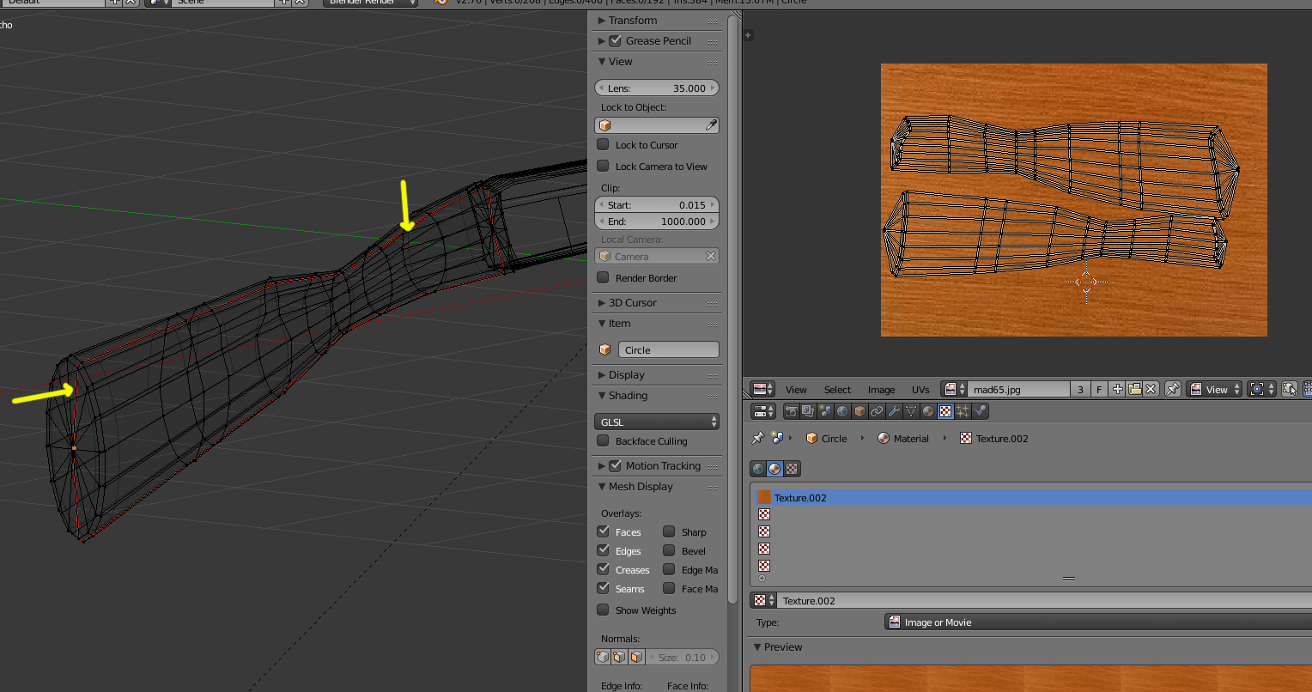The image size is (1312, 692).
Task: Collapse the Mesh Display panel
Action: pyautogui.click(x=641, y=487)
